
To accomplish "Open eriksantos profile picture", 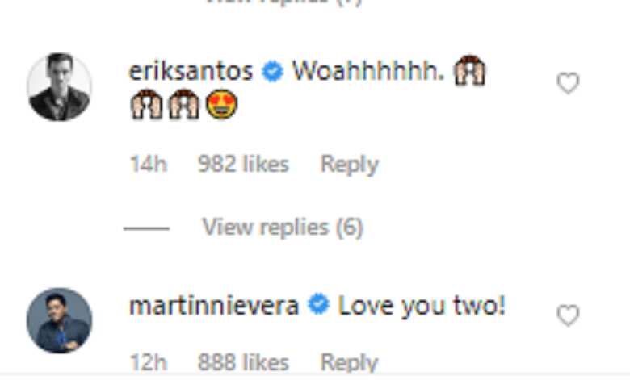I will [60, 86].
